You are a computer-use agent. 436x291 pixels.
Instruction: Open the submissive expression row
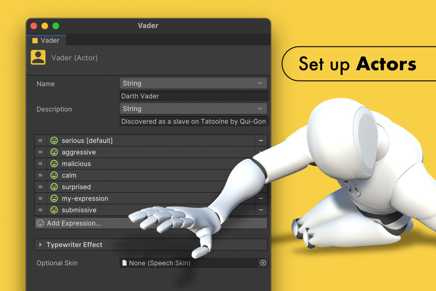point(151,210)
